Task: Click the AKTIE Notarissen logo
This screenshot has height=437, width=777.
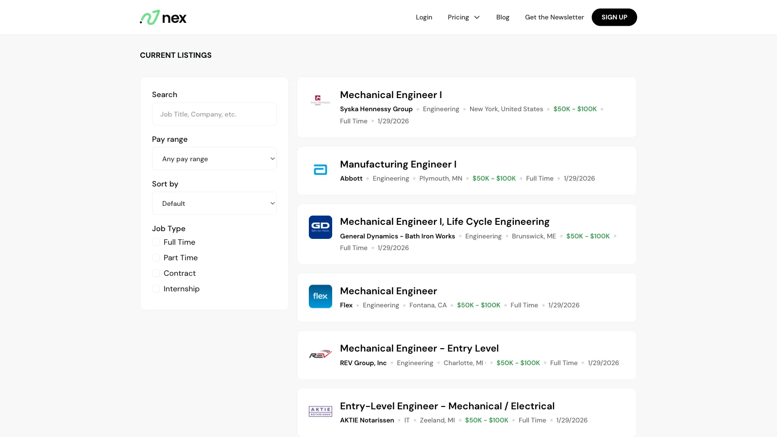Action: (x=321, y=411)
